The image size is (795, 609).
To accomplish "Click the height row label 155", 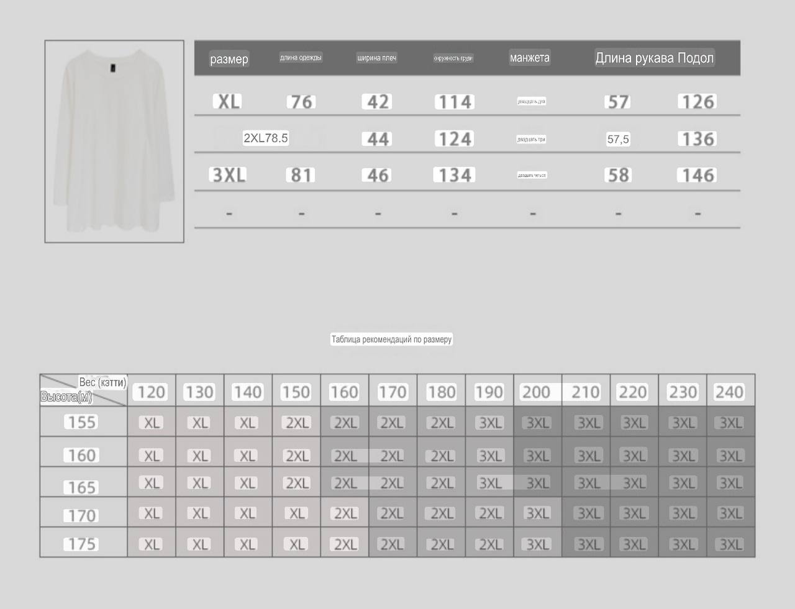I will point(82,422).
